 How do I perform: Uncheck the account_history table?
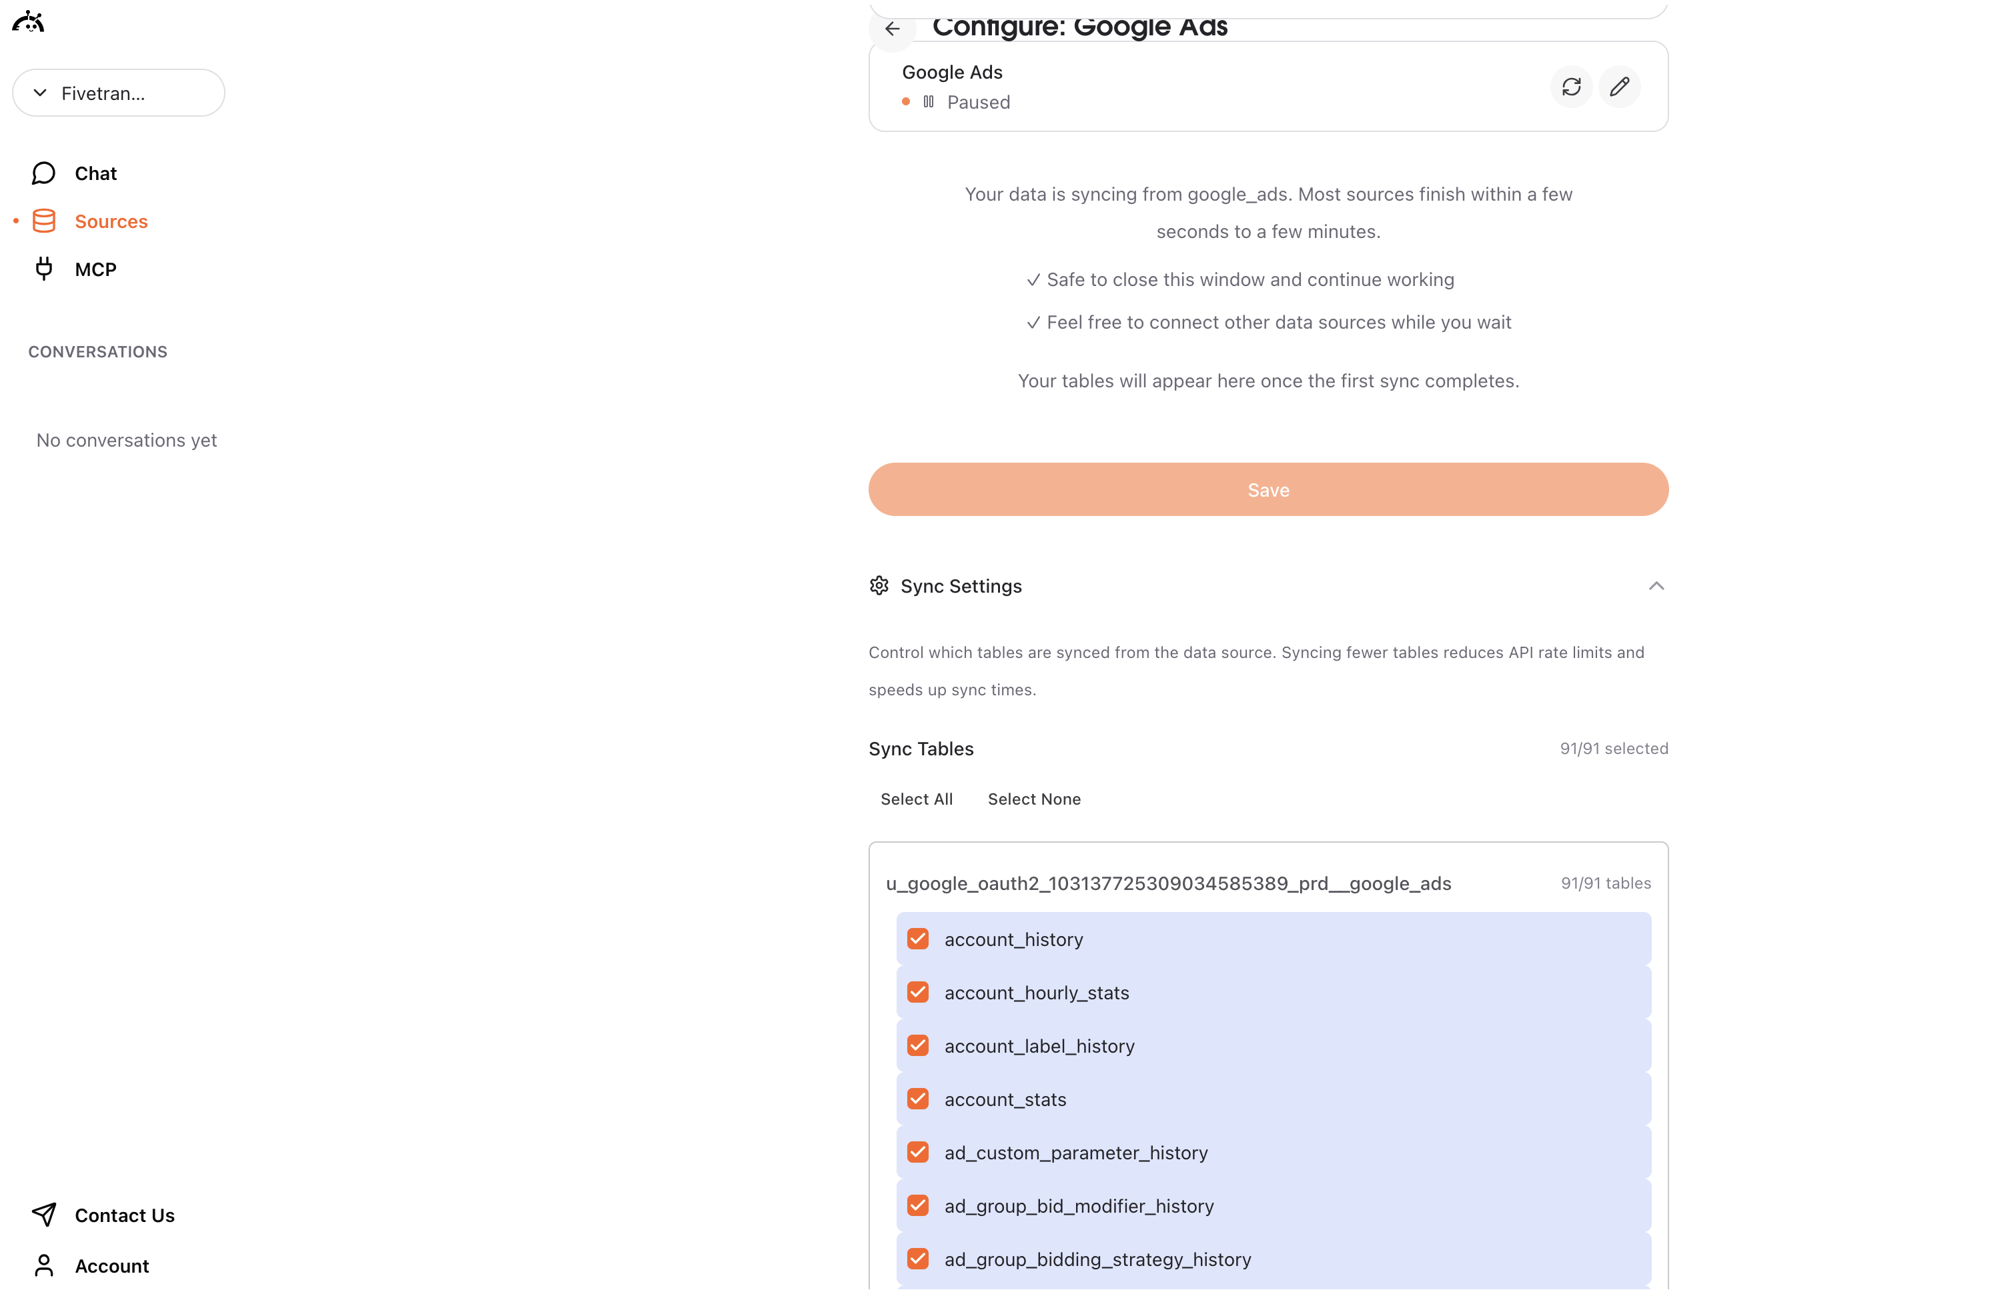(918, 939)
